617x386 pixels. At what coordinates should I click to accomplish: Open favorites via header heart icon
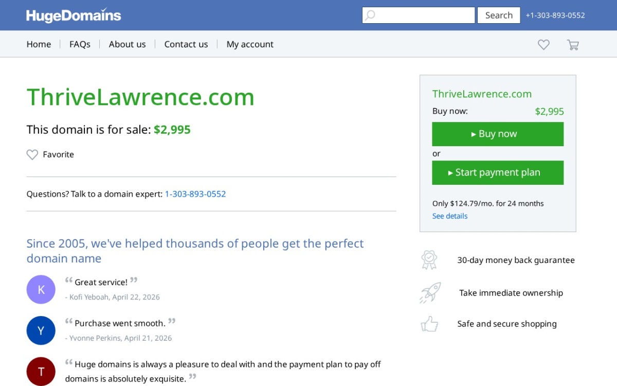[x=543, y=45]
